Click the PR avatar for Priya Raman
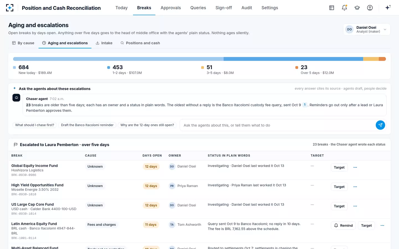The image size is (399, 249). pyautogui.click(x=172, y=186)
